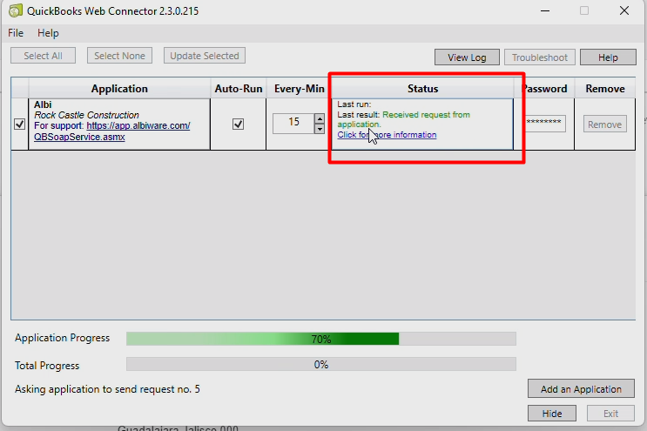647x431 pixels.
Task: Click the Total Progress bar at 0%
Action: (321, 365)
